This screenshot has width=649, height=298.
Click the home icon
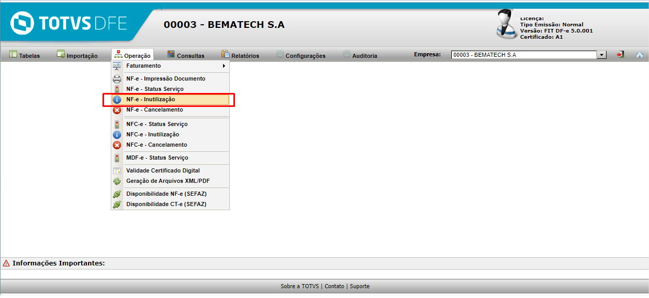[x=640, y=54]
